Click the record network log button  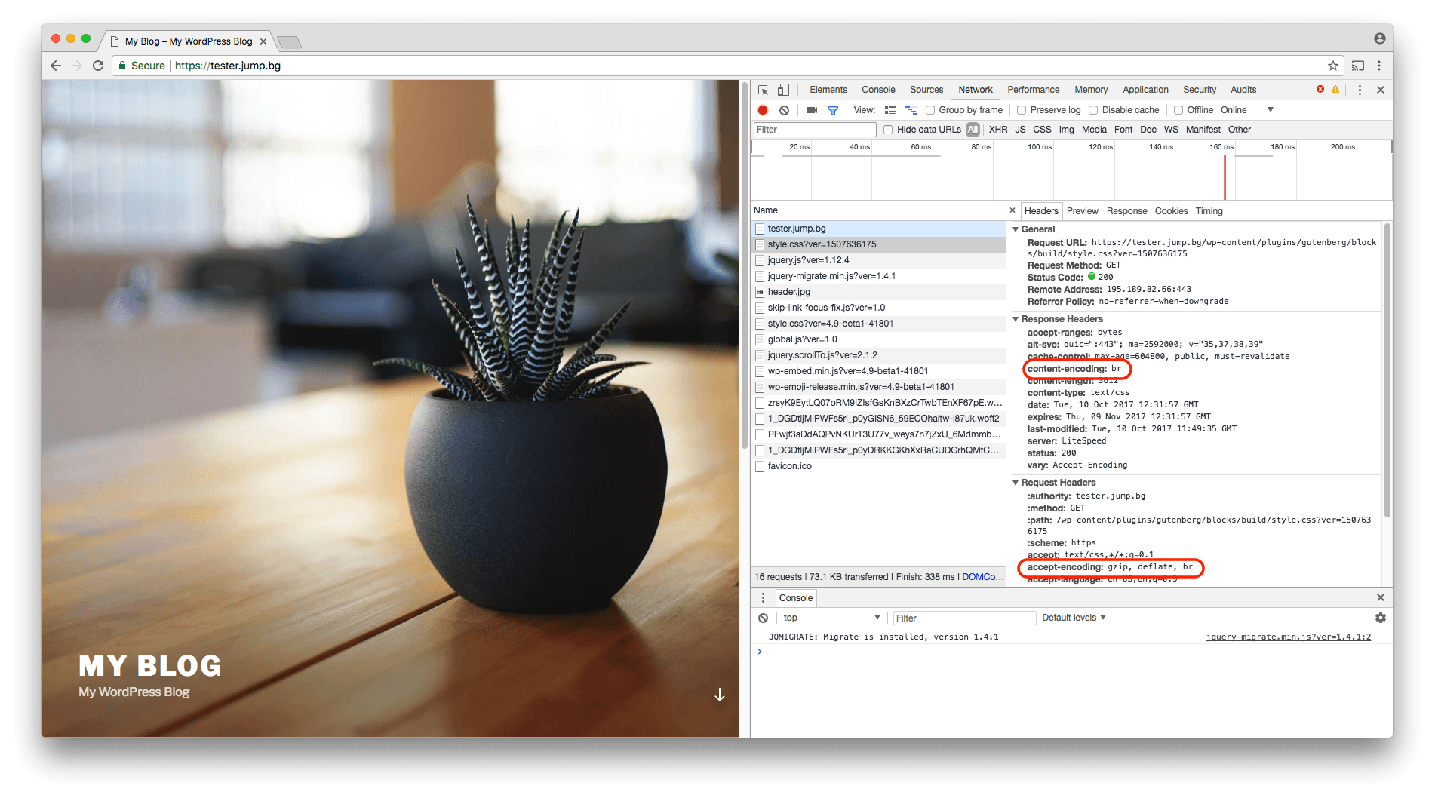point(763,110)
